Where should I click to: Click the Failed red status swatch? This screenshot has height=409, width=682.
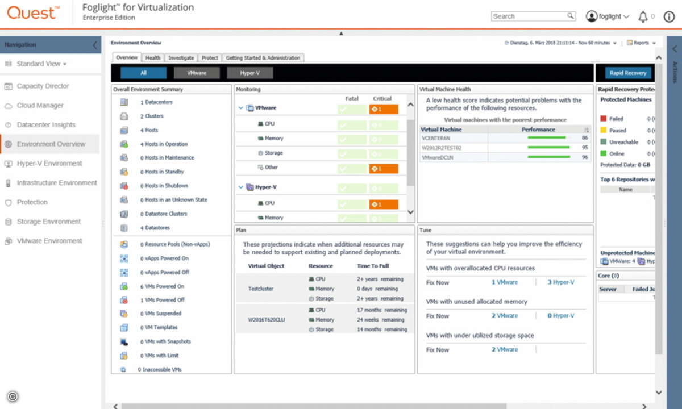604,119
